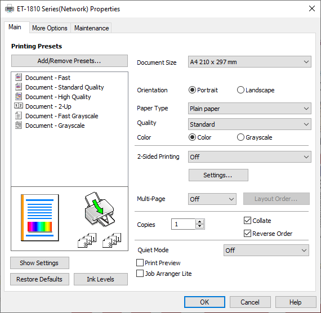Screen dimensions: 321x313
Task: Click the Ink Levels button
Action: 100,279
